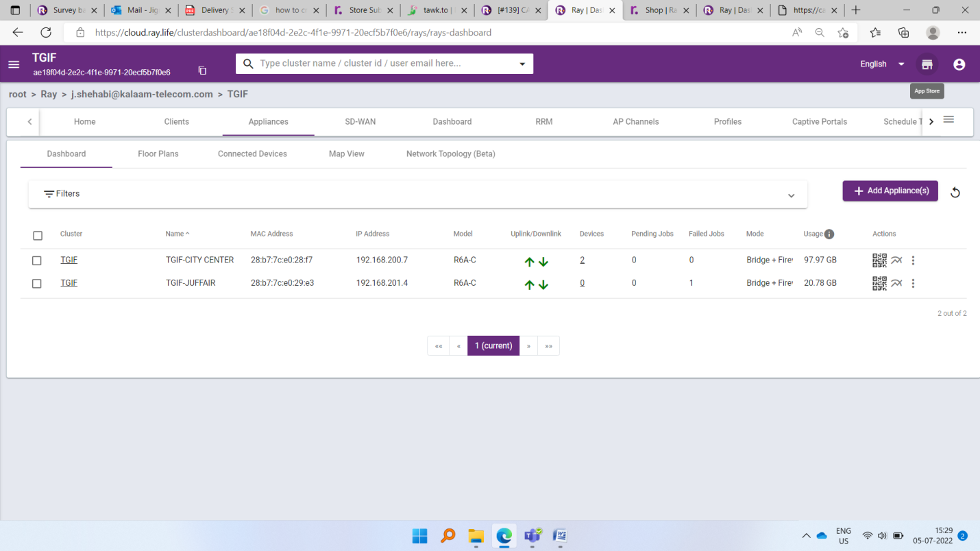Viewport: 980px width, 551px height.
Task: Click the page 1 (current) pagination button
Action: coord(493,346)
